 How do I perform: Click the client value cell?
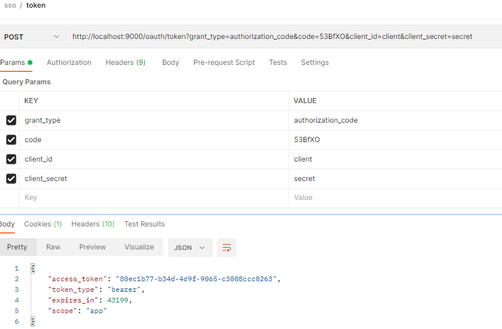pos(395,159)
